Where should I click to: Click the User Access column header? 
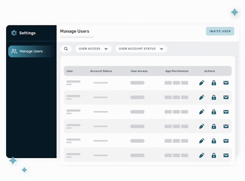click(x=139, y=71)
